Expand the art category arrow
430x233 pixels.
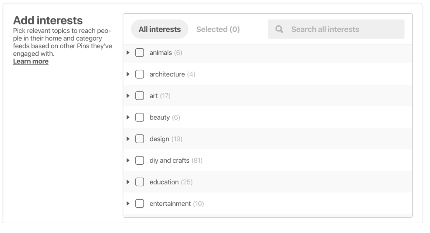(128, 96)
